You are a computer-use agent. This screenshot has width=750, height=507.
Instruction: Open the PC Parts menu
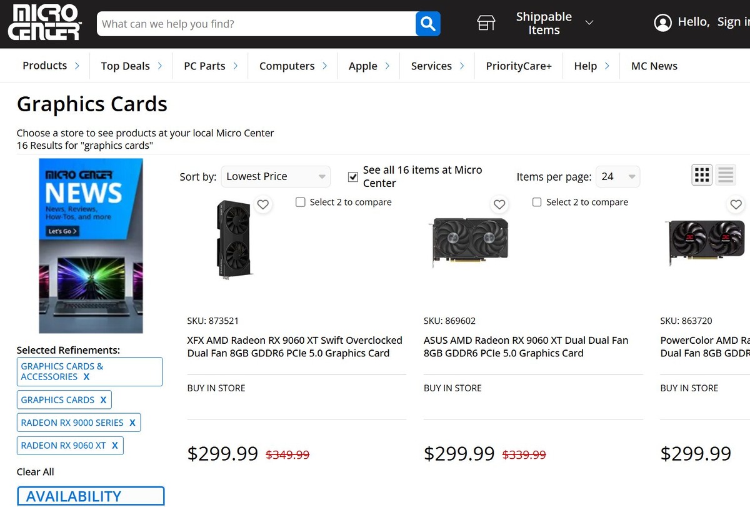point(210,66)
